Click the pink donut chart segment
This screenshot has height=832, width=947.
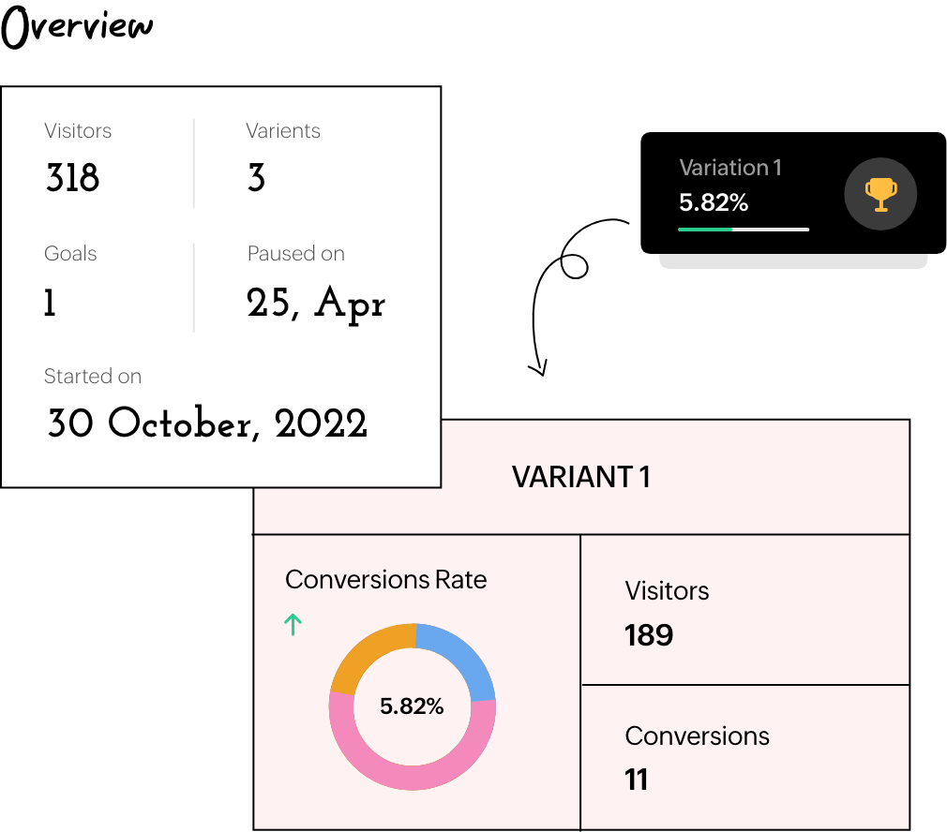coord(413,773)
